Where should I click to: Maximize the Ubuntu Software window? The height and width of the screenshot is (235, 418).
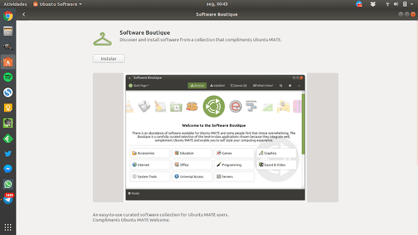(x=407, y=14)
